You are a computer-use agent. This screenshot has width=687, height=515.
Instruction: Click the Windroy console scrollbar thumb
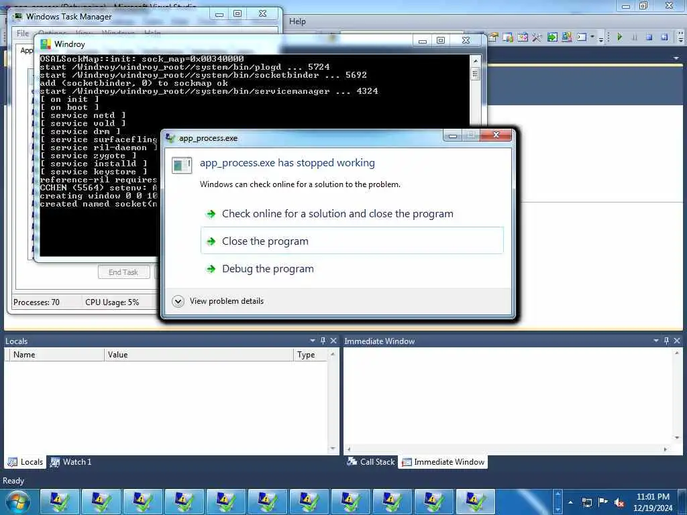tap(475, 73)
